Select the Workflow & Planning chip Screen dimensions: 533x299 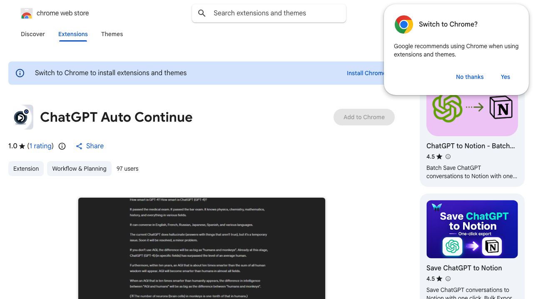coord(79,169)
